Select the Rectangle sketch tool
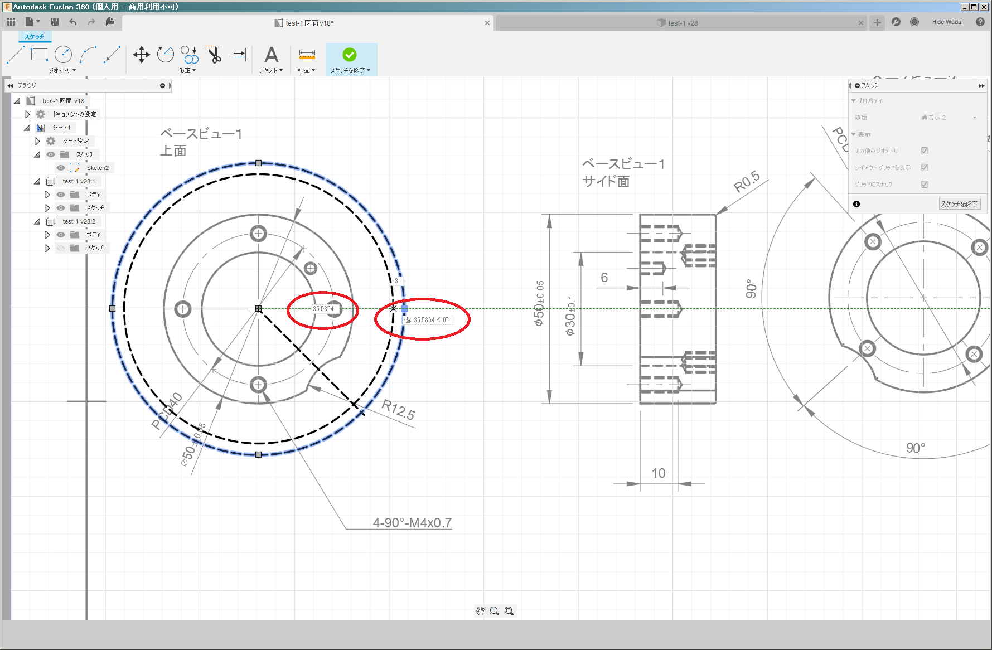 (39, 55)
